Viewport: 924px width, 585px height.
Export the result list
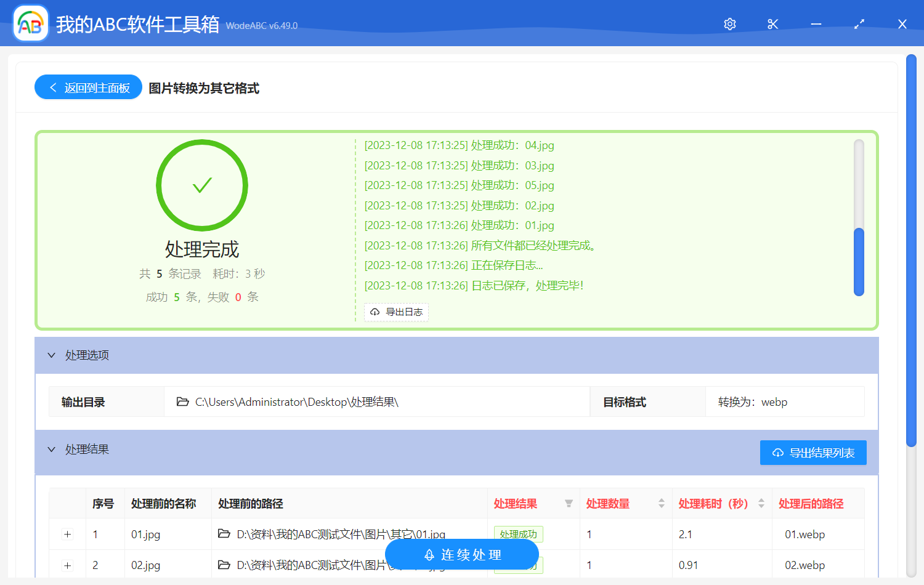813,453
